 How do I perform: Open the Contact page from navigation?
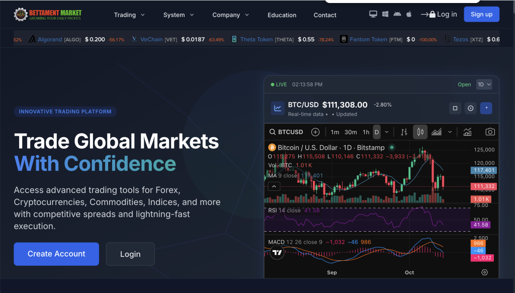pos(325,15)
